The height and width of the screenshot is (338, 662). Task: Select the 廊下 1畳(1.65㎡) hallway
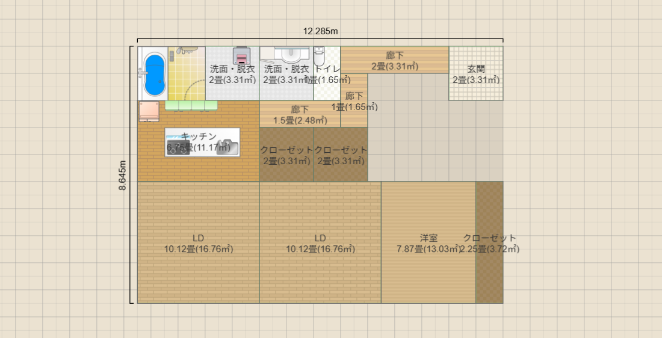tap(354, 100)
